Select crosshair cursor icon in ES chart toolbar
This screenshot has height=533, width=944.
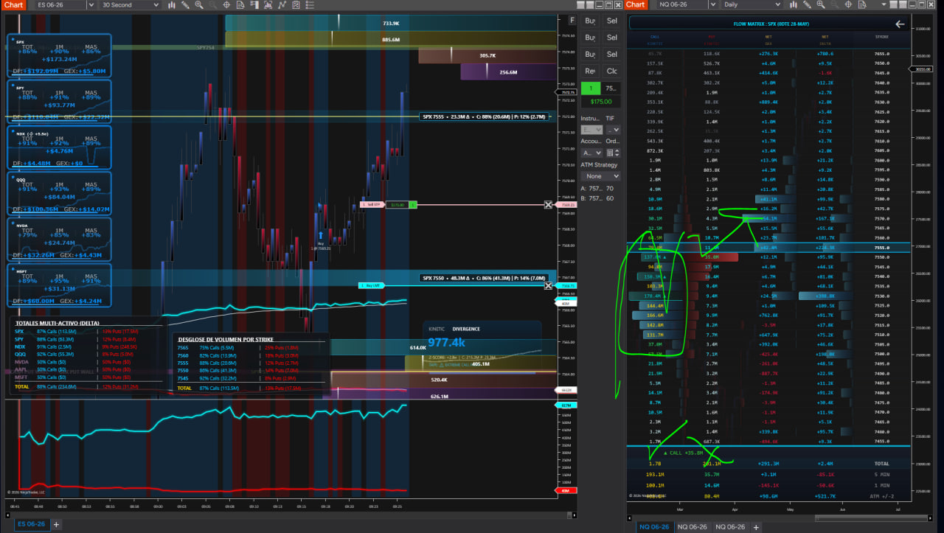coord(226,5)
